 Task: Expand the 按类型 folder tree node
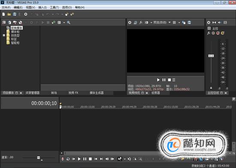[4, 36]
